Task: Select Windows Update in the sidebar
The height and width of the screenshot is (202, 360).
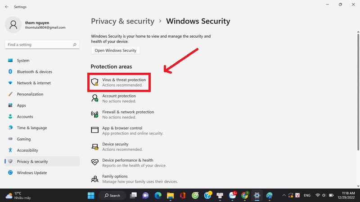Action: click(x=31, y=173)
